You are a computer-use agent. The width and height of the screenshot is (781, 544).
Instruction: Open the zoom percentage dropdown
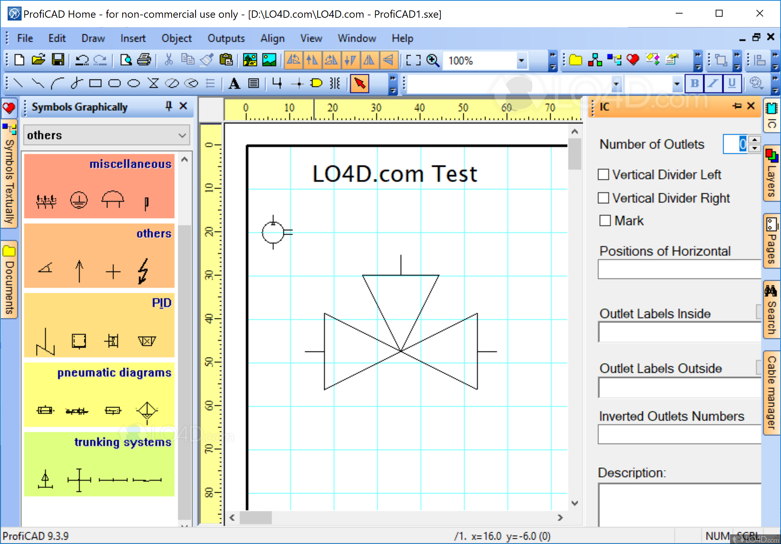point(521,60)
